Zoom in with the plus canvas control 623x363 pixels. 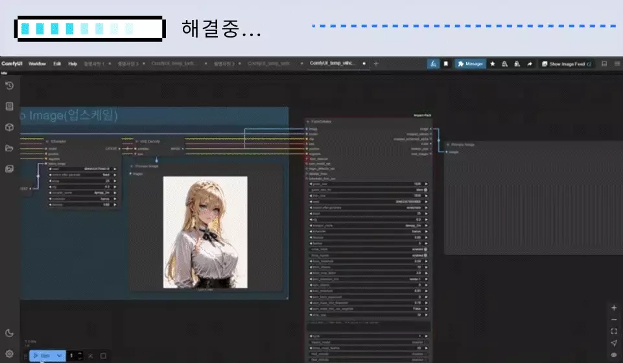tap(614, 308)
